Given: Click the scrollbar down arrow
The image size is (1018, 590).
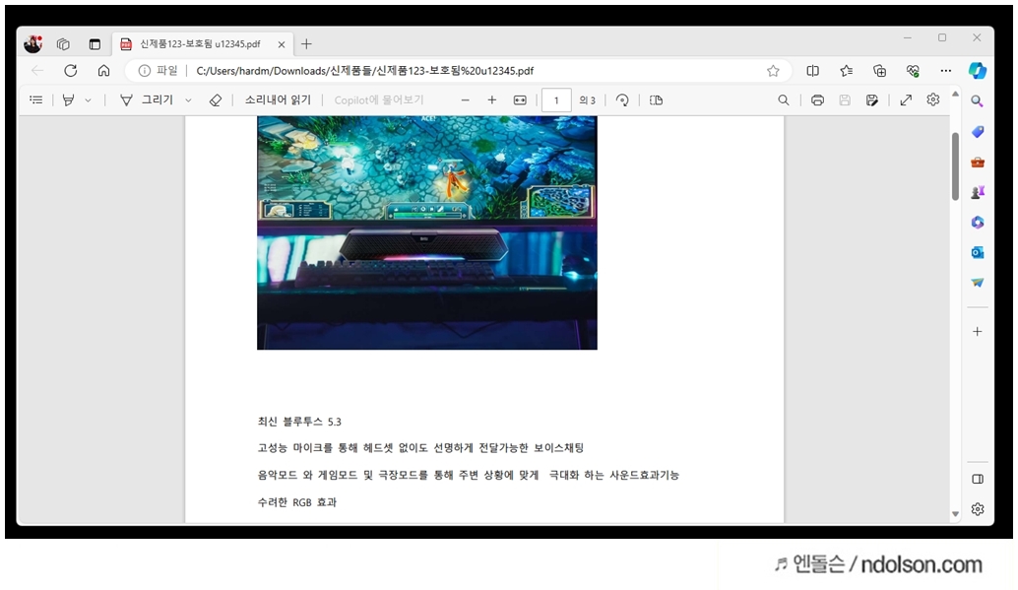Looking at the screenshot, I should tap(955, 514).
